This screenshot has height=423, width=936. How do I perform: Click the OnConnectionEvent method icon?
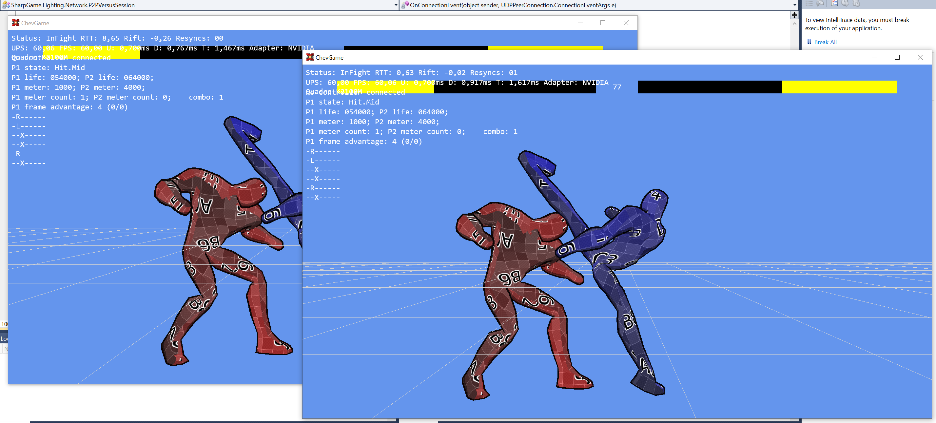(x=405, y=5)
